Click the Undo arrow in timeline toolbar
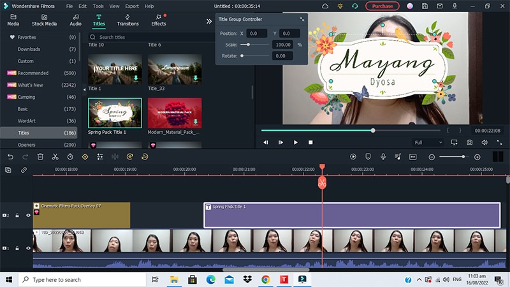 [10, 157]
